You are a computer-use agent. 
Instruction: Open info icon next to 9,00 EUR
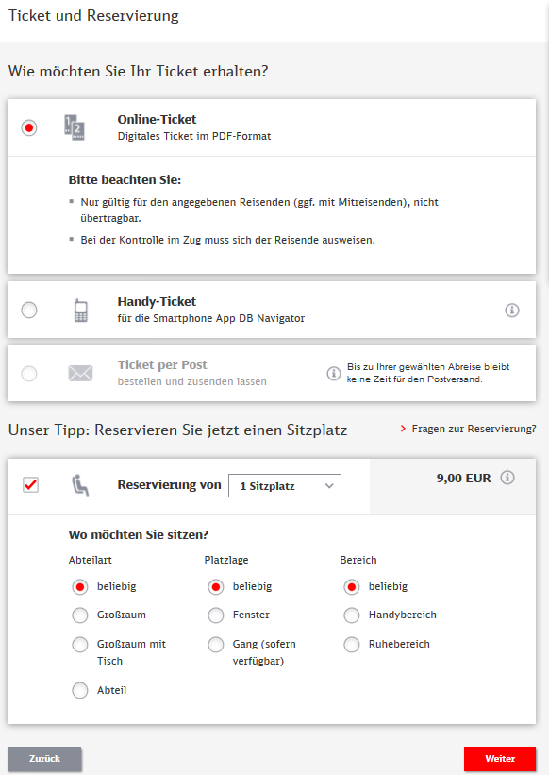tap(507, 478)
